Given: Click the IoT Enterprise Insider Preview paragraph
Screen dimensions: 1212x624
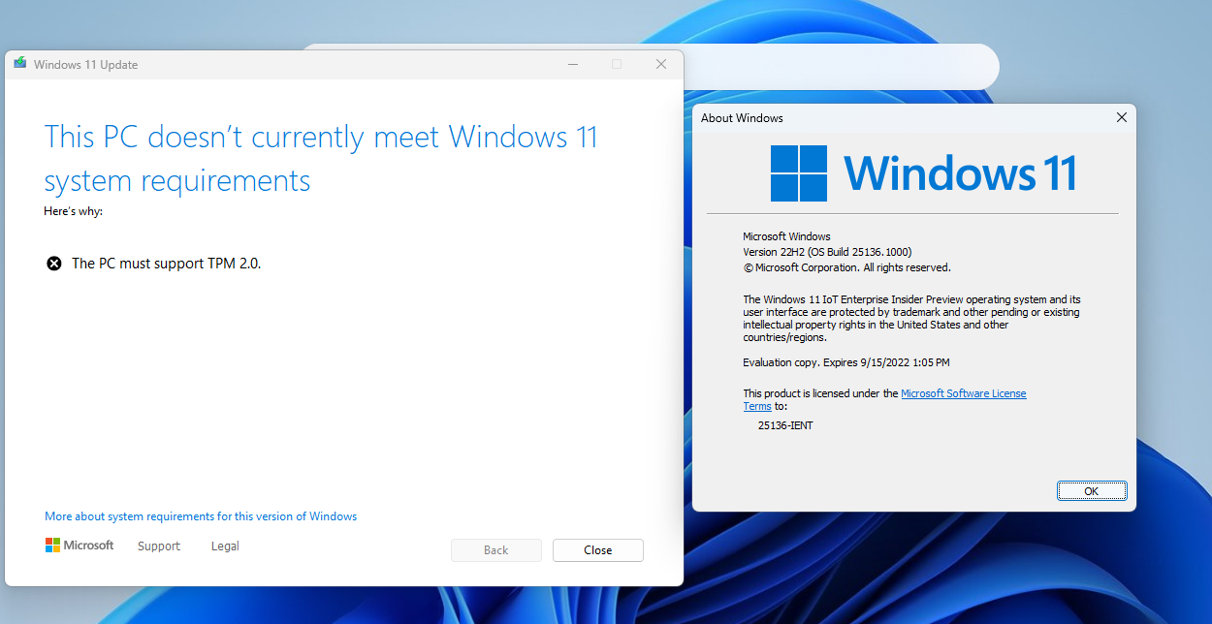Looking at the screenshot, I should pyautogui.click(x=911, y=319).
